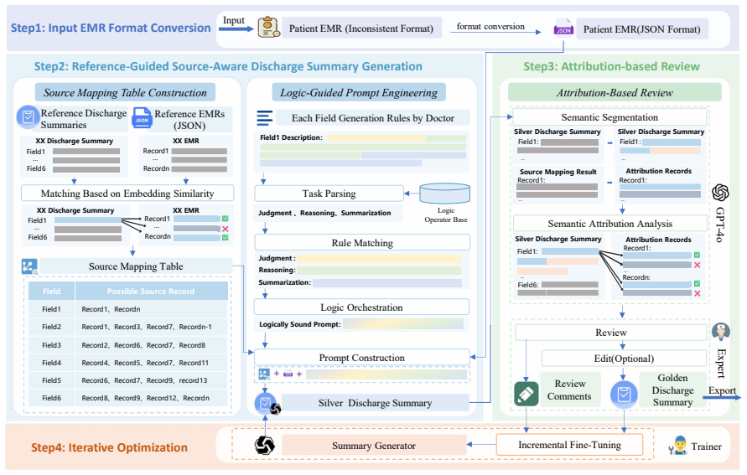Click the Field2 row records cell
This screenshot has height=475, width=747.
point(151,327)
